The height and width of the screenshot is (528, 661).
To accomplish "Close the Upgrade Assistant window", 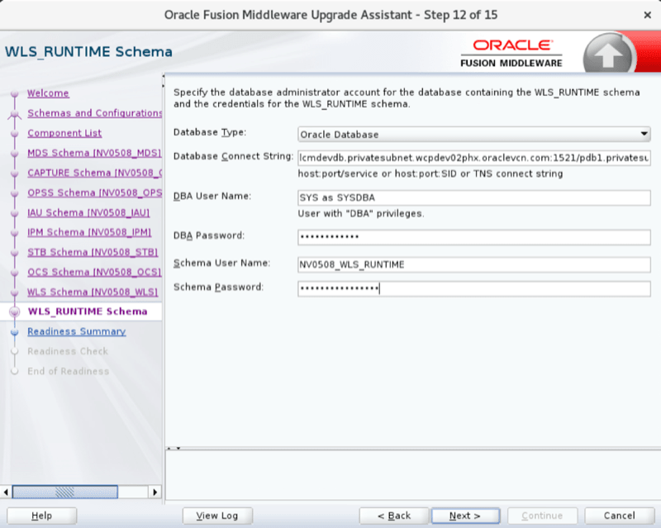I will coord(648,15).
